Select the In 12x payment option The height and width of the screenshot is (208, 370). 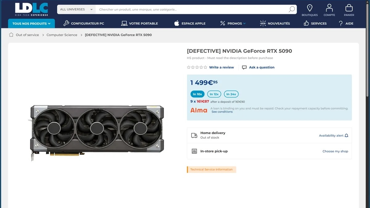(x=214, y=94)
